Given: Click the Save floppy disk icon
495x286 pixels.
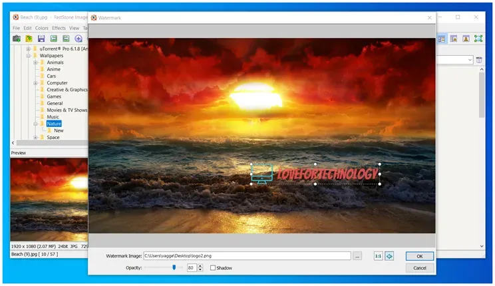Looking at the screenshot, I should click(x=41, y=39).
